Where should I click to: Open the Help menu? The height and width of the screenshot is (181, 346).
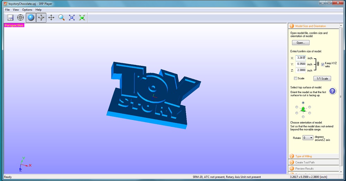[x=38, y=10]
